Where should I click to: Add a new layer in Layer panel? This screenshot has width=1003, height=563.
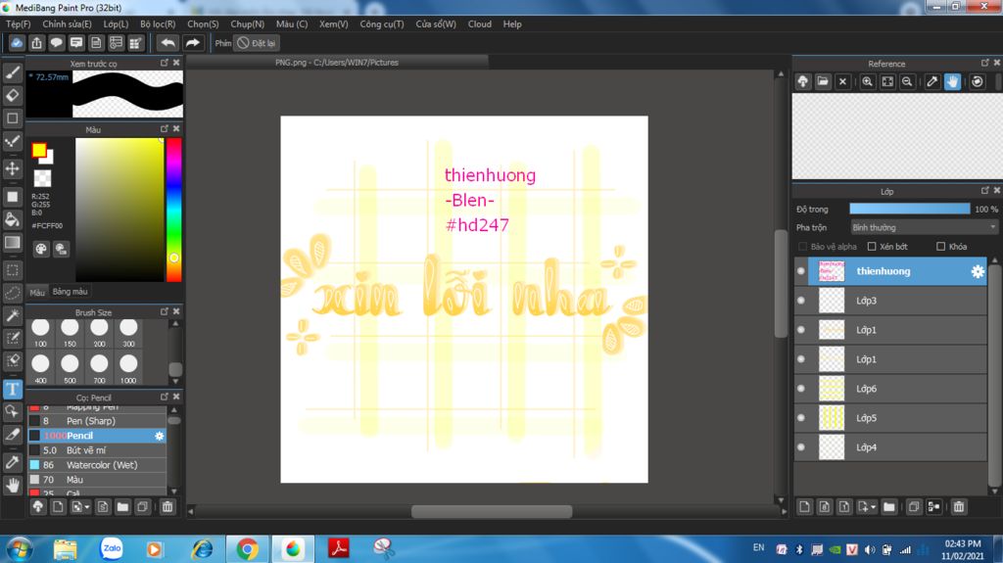click(805, 507)
